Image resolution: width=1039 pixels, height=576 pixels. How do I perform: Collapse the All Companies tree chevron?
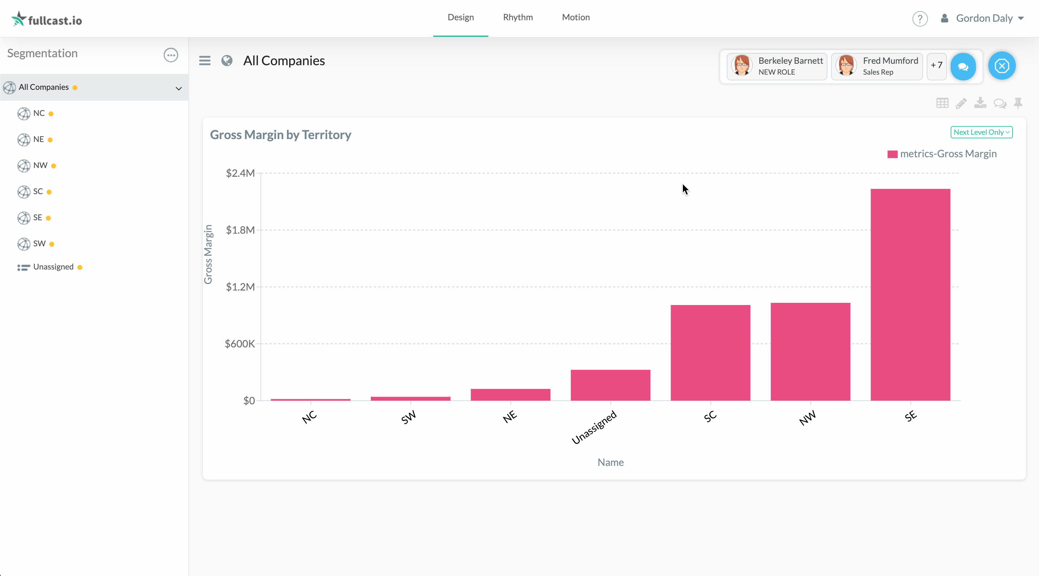[x=178, y=88]
